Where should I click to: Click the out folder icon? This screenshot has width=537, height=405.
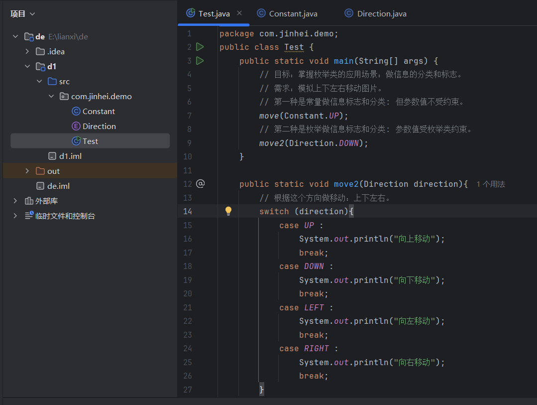pos(40,171)
